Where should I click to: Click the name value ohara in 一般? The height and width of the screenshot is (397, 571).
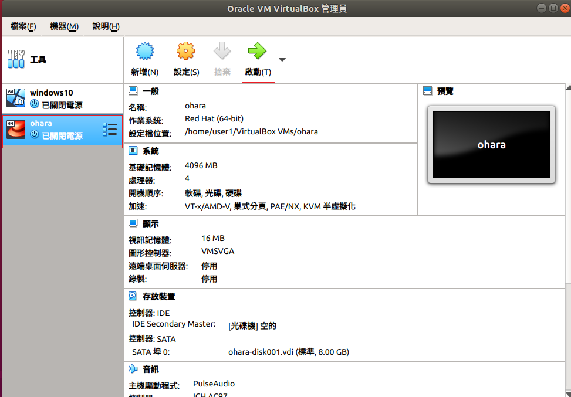click(195, 106)
